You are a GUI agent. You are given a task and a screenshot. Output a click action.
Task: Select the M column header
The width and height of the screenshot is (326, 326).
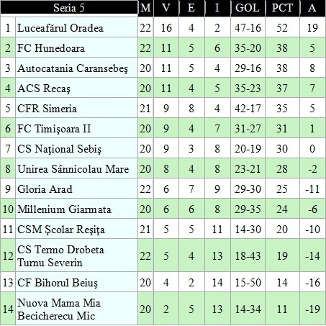145,8
